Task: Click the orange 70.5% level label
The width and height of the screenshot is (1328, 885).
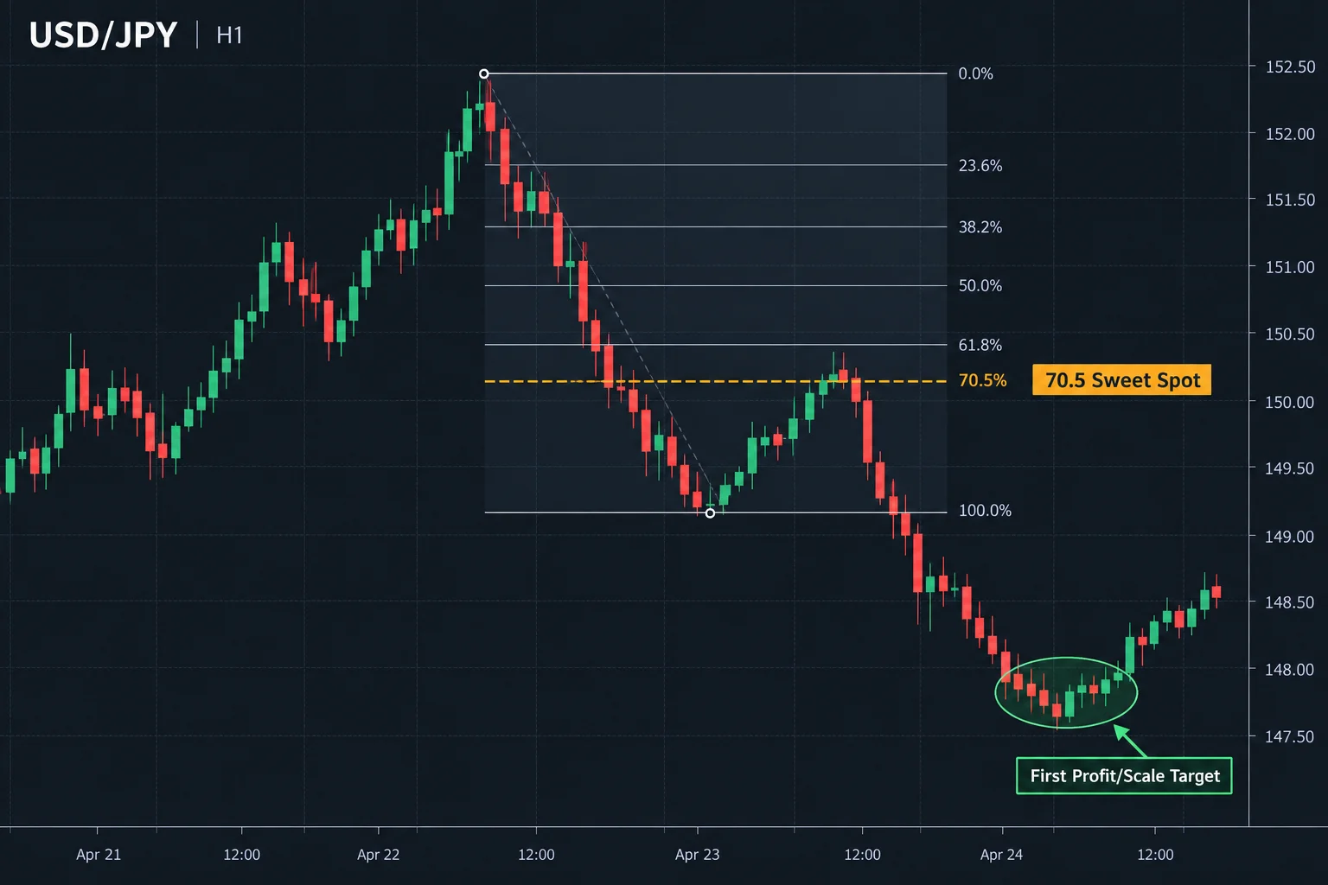Action: (x=983, y=380)
